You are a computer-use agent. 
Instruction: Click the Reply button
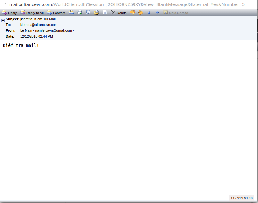[x=9, y=13]
